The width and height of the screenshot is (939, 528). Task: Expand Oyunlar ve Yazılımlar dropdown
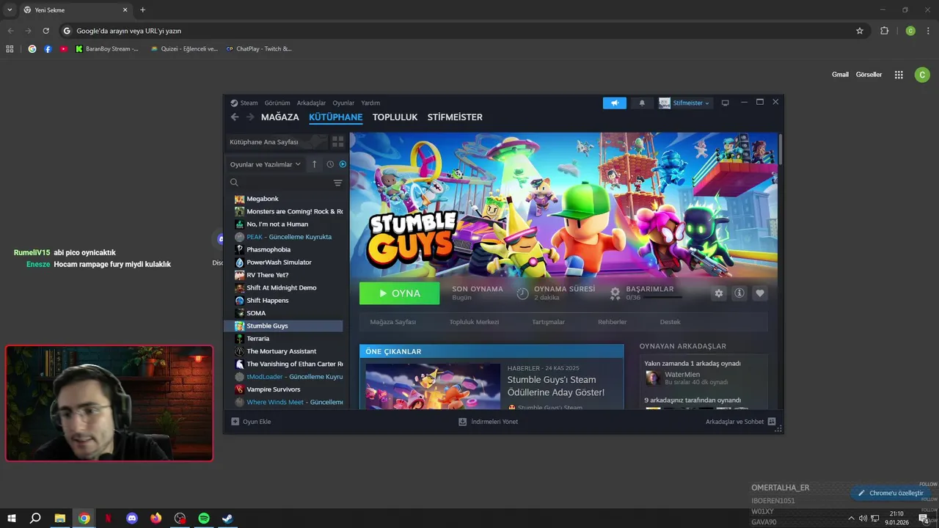point(266,164)
